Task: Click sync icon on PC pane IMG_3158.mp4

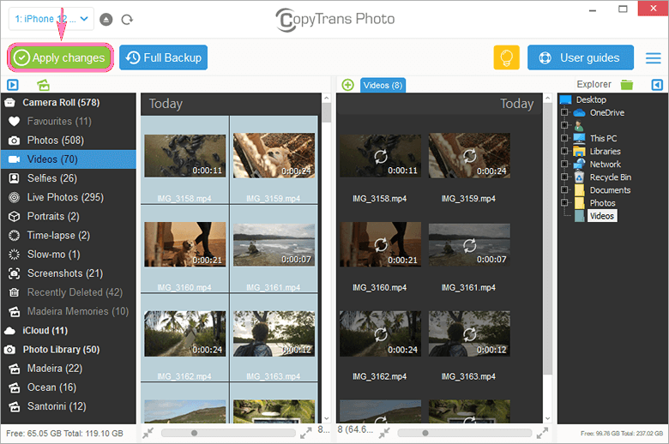Action: 381,157
